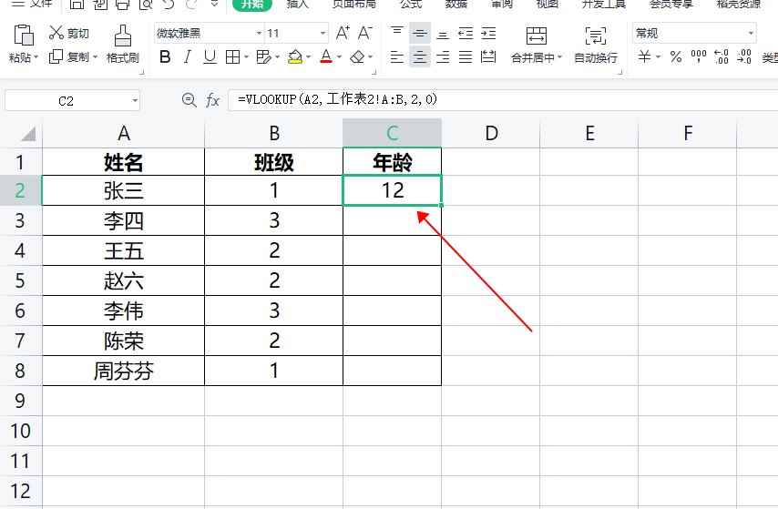Click the Name Box showing C2
Screen dimensions: 778x509
pos(66,101)
